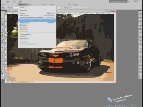The width and height of the screenshot is (143, 107).
Task: Click the open Image menu title in menu bar
Action: coord(23,5)
